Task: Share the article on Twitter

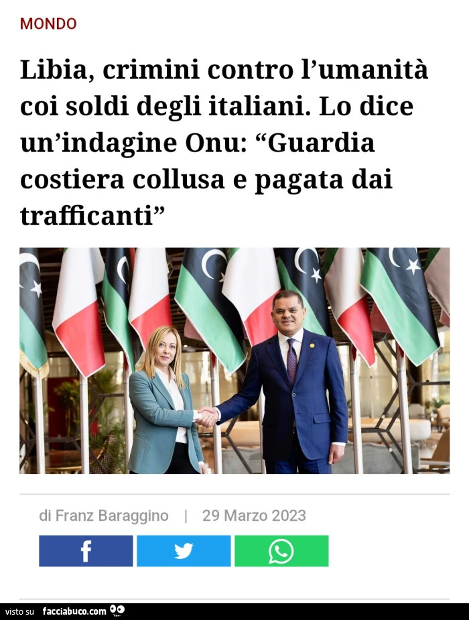Action: point(184,551)
